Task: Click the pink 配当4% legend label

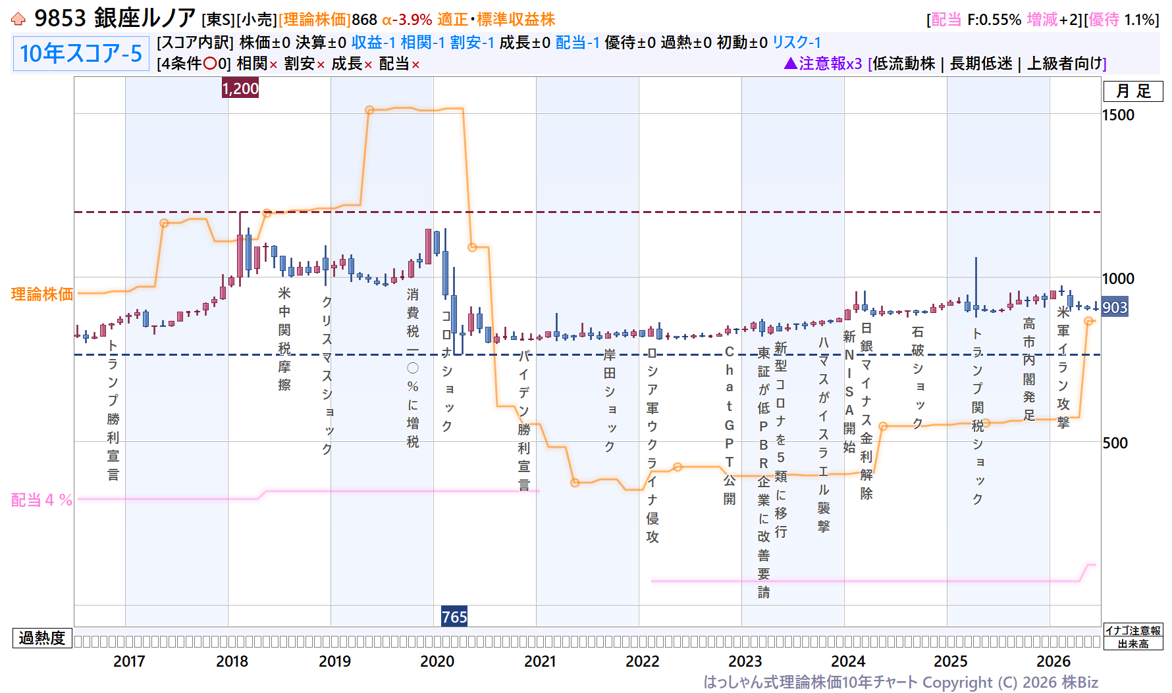Action: (x=42, y=500)
